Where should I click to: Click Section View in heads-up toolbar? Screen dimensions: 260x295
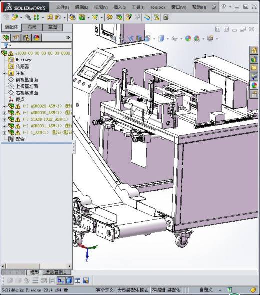tap(139, 39)
